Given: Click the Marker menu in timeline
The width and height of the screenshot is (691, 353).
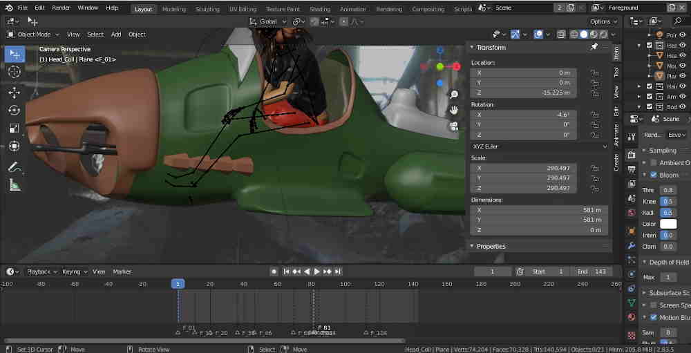Looking at the screenshot, I should (x=122, y=271).
